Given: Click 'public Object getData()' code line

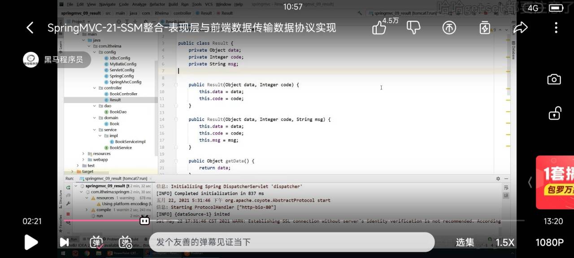Looking at the screenshot, I should point(221,161).
